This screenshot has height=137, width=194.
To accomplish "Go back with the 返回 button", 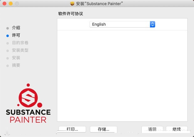I will (x=152, y=129).
